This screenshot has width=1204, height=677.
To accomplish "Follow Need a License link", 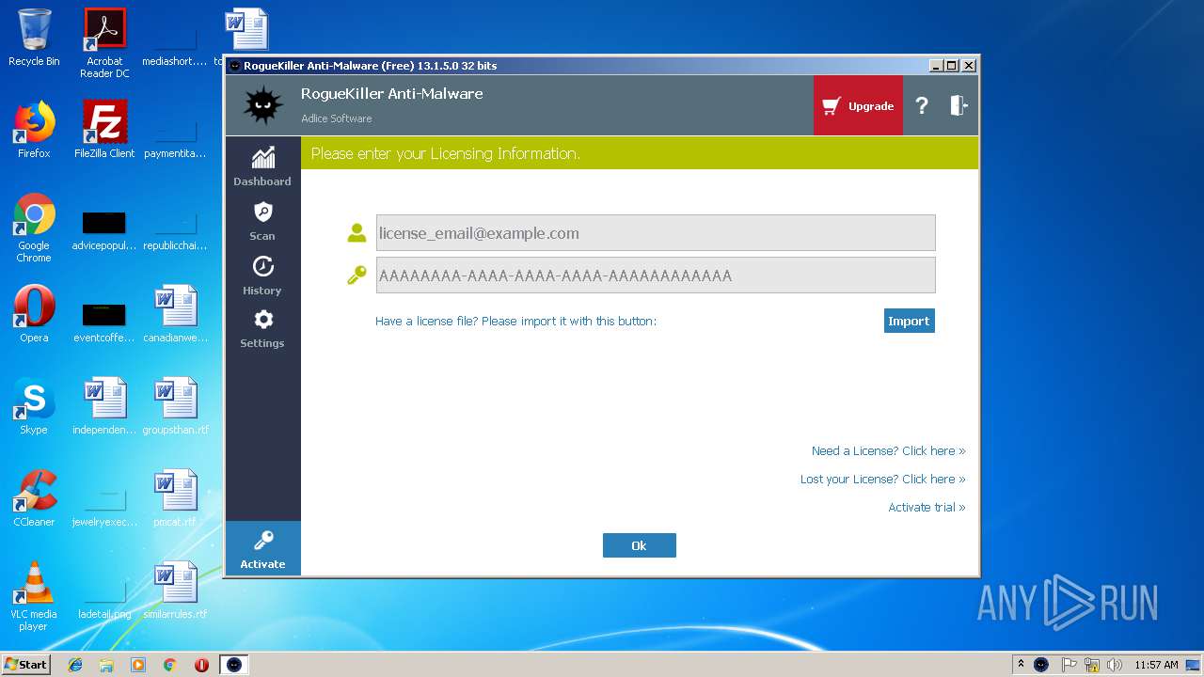I will (888, 450).
